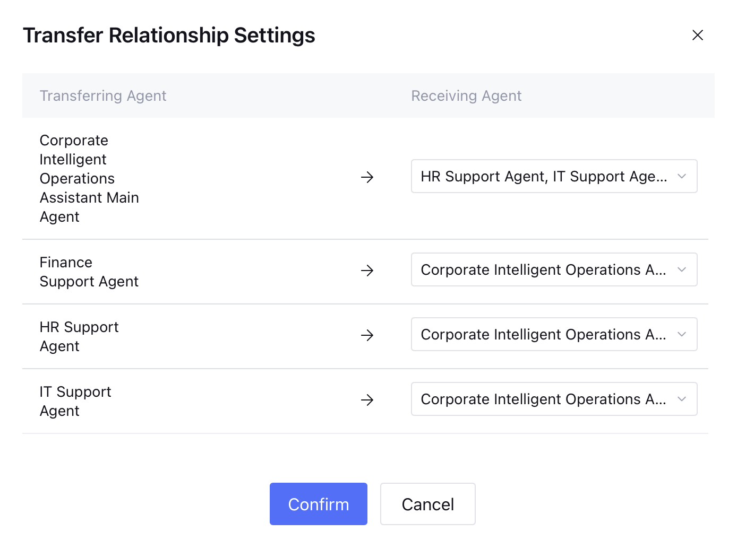This screenshot has height=540, width=737.
Task: Click the chevron on IT Support Agent's receiving dropdown
Action: [x=681, y=399]
